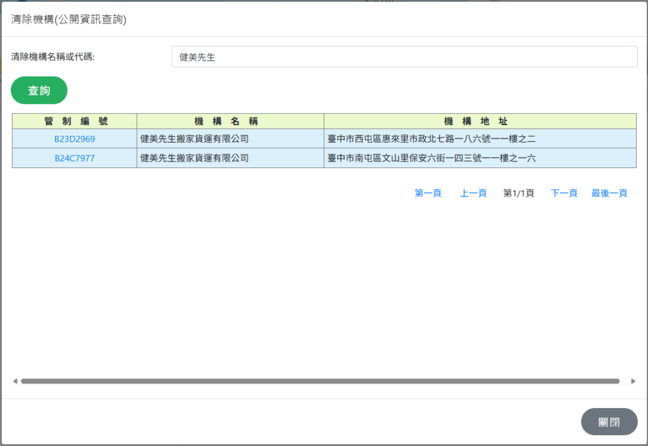
Task: Jump to 最後一頁 in pagination
Action: coord(609,193)
